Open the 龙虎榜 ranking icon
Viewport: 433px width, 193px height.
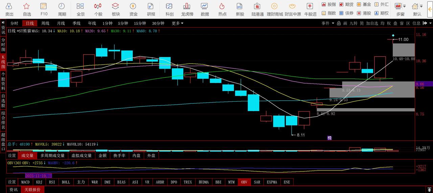(187, 9)
